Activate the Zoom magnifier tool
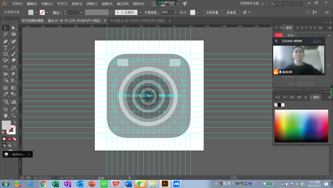 [13, 115]
